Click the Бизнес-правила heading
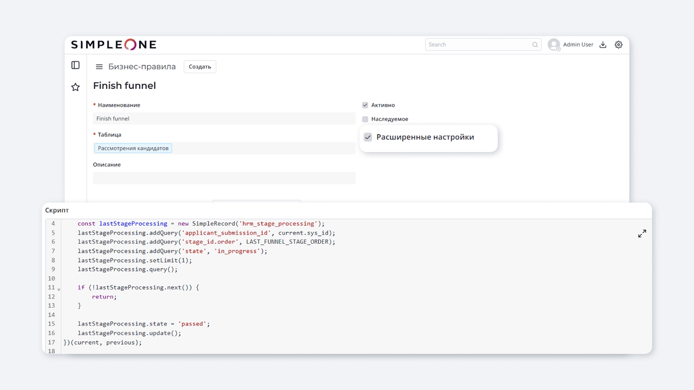Screen dimensions: 694x390 (142, 67)
